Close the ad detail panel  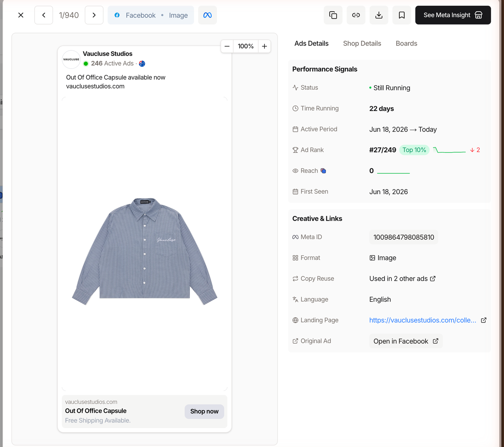click(x=21, y=15)
